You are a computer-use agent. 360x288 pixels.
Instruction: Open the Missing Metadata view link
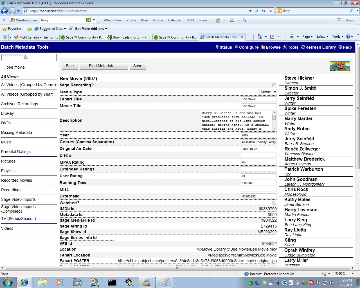coord(17,132)
